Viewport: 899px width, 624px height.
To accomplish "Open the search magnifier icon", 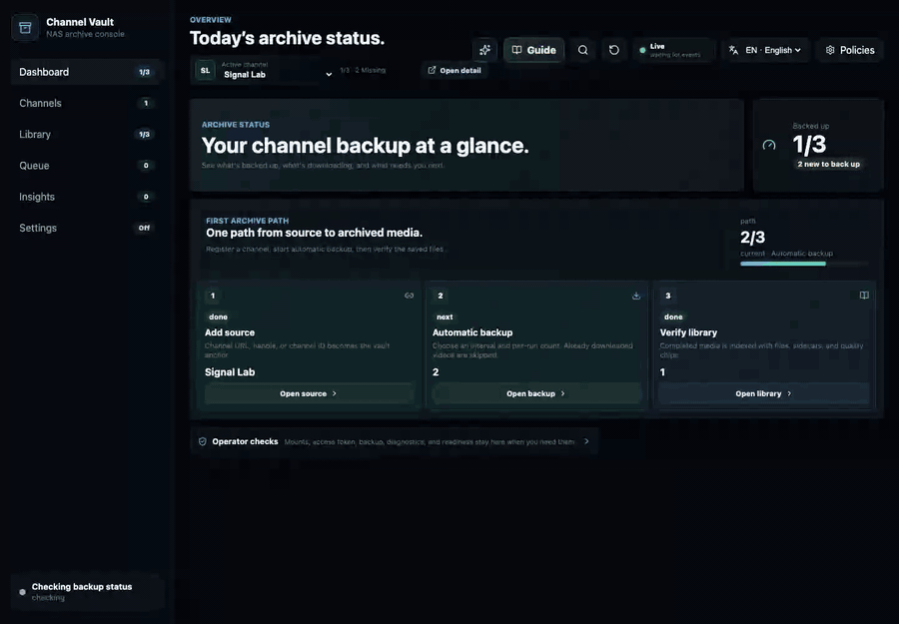I will point(582,50).
